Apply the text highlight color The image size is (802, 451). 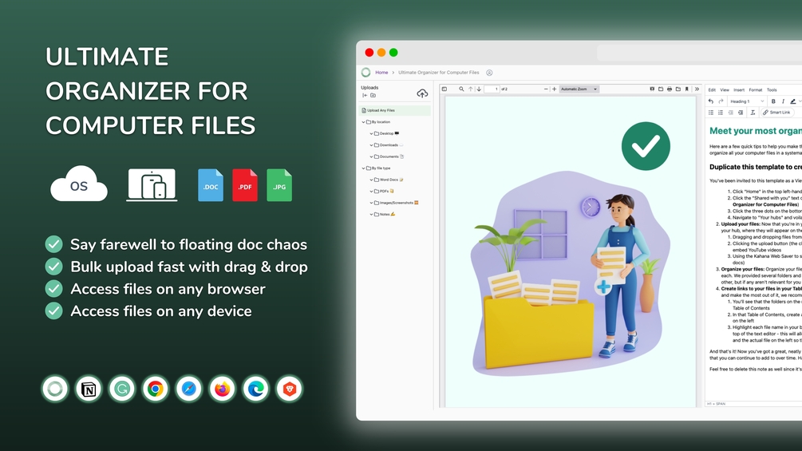point(792,101)
